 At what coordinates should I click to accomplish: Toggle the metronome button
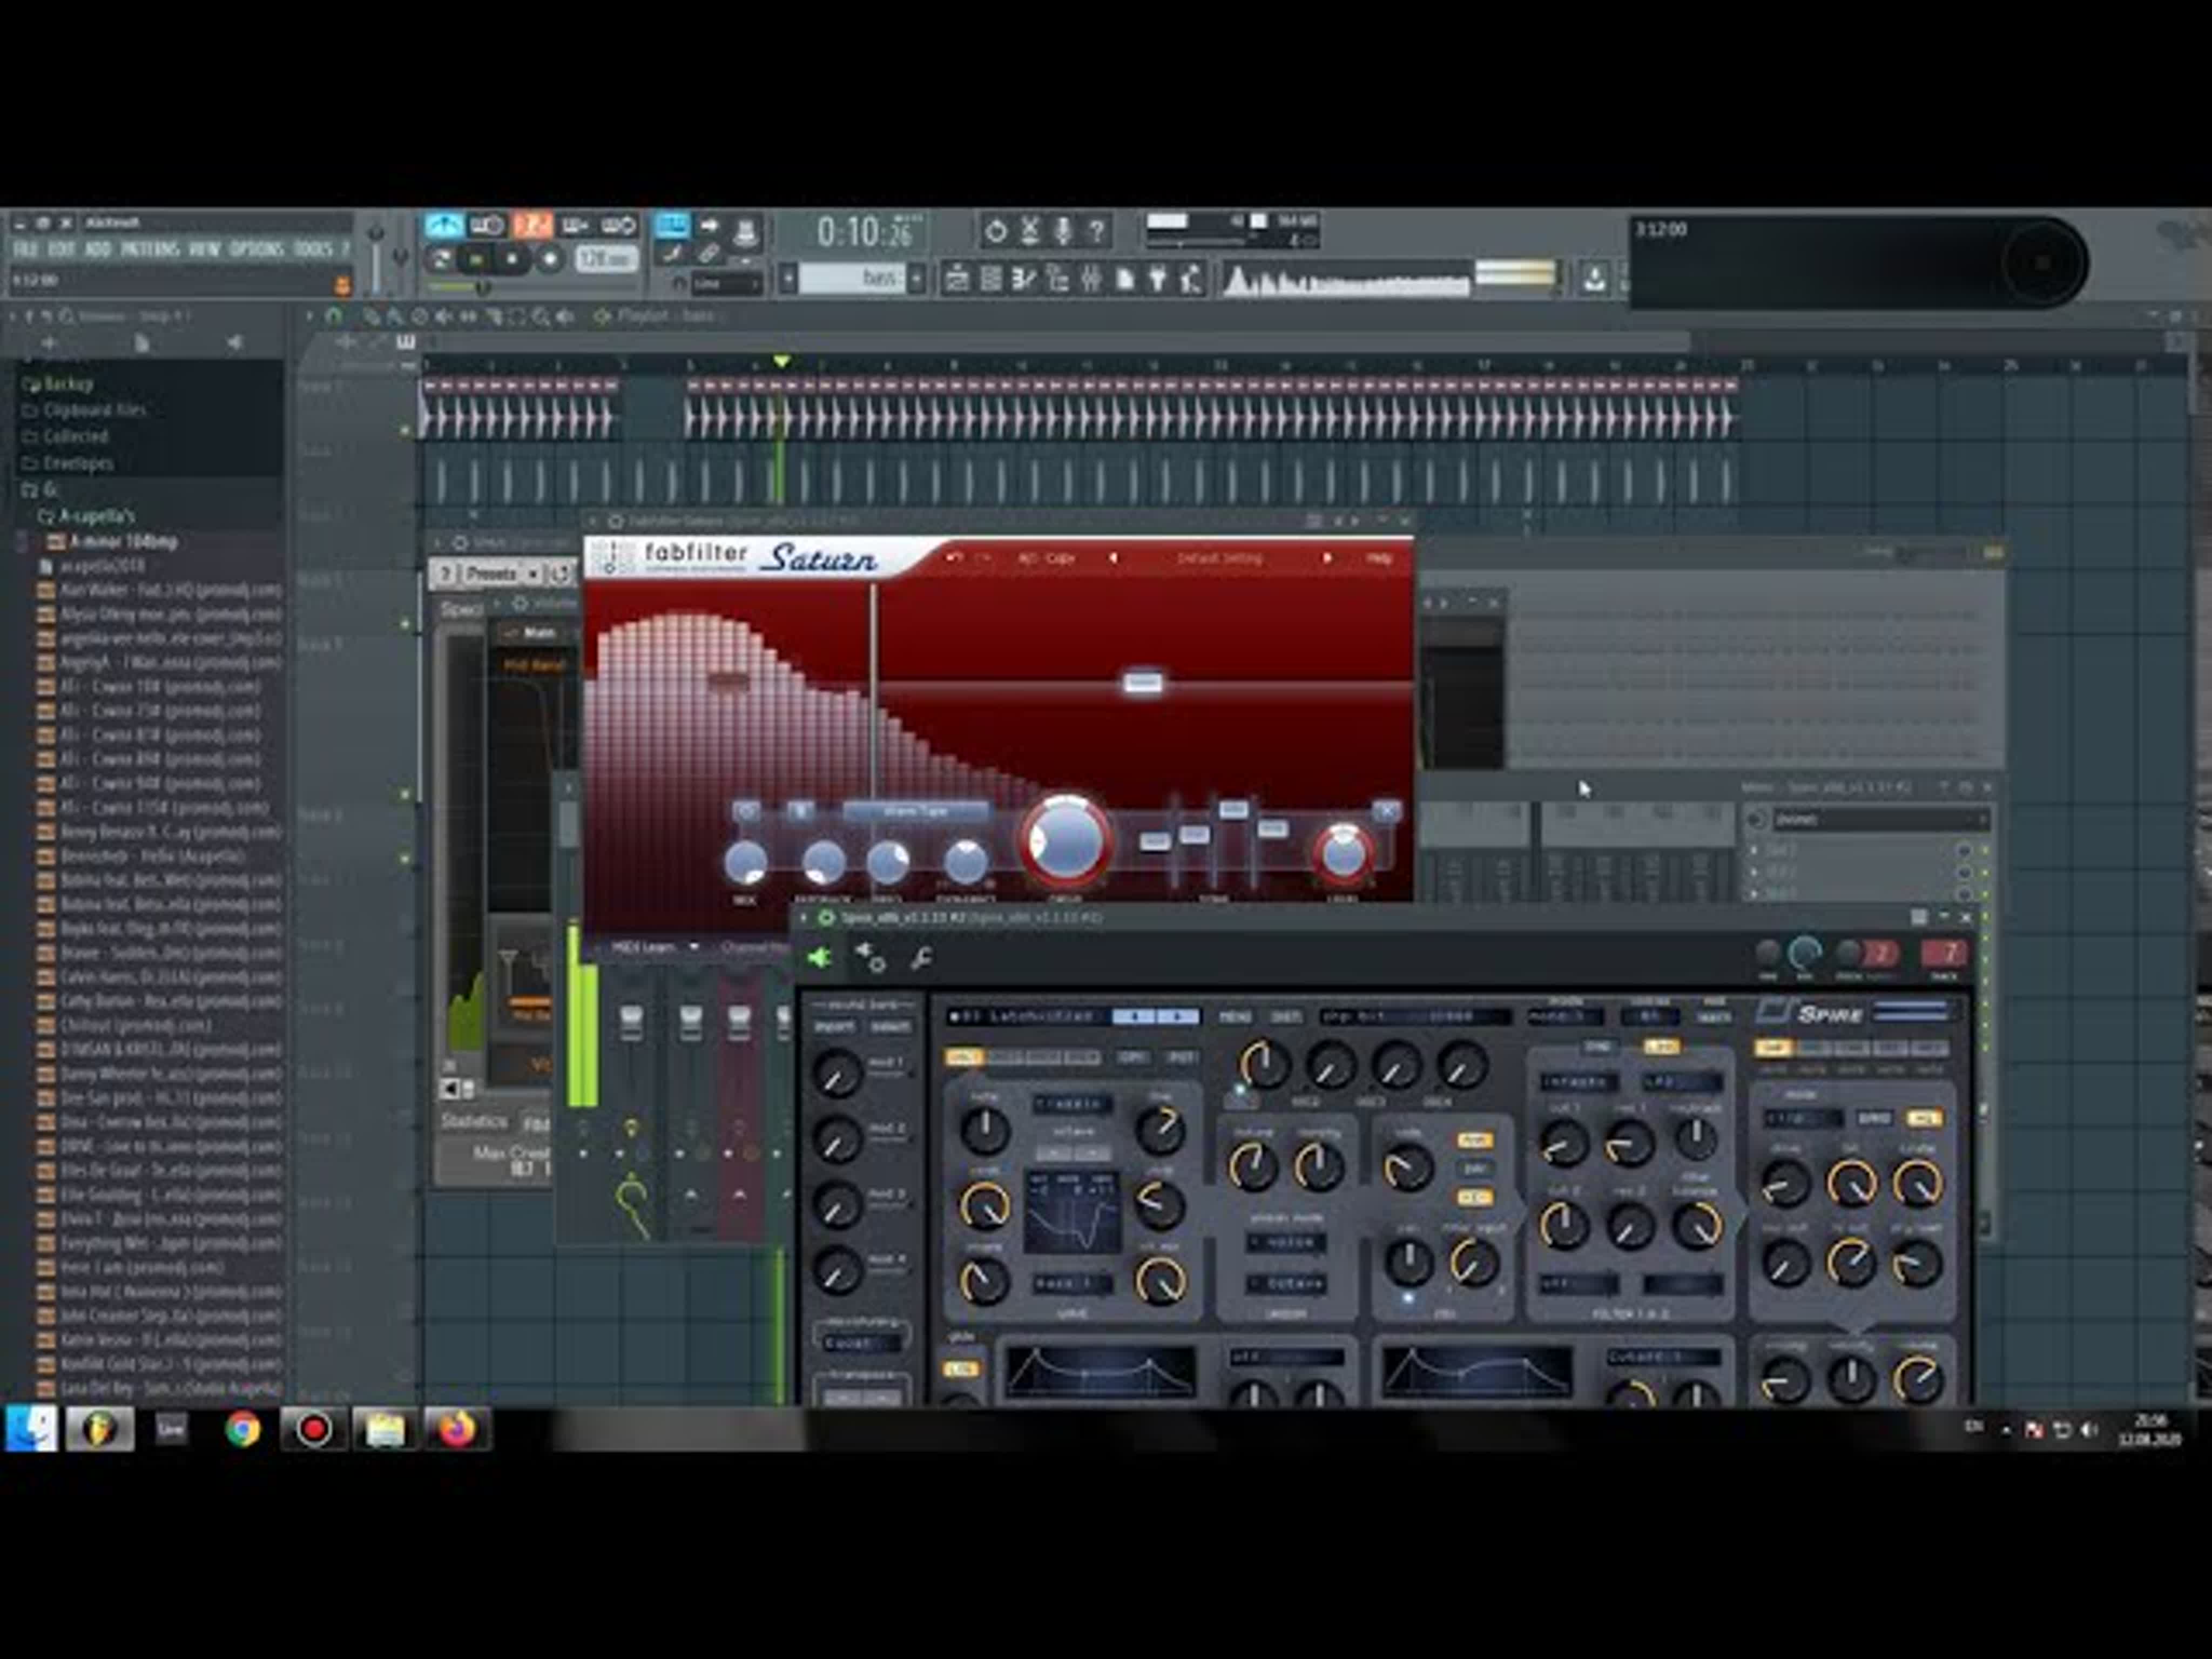pos(444,225)
